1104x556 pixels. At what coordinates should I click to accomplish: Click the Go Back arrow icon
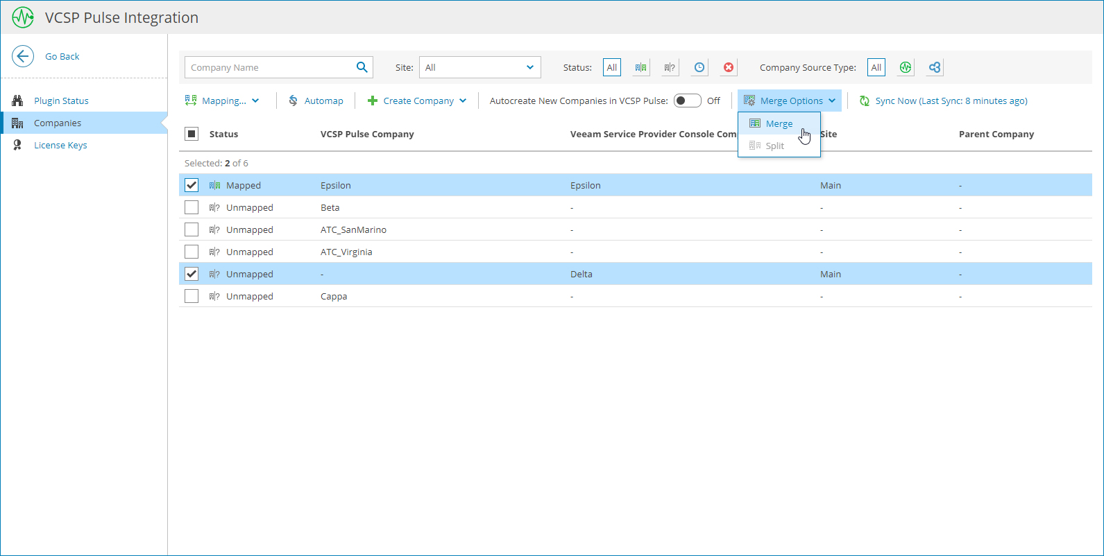[23, 56]
